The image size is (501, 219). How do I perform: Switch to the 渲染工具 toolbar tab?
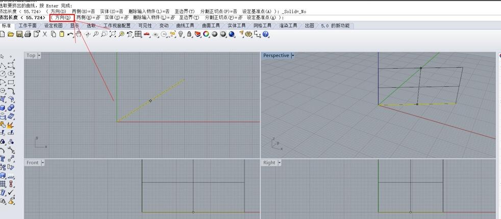[288, 25]
